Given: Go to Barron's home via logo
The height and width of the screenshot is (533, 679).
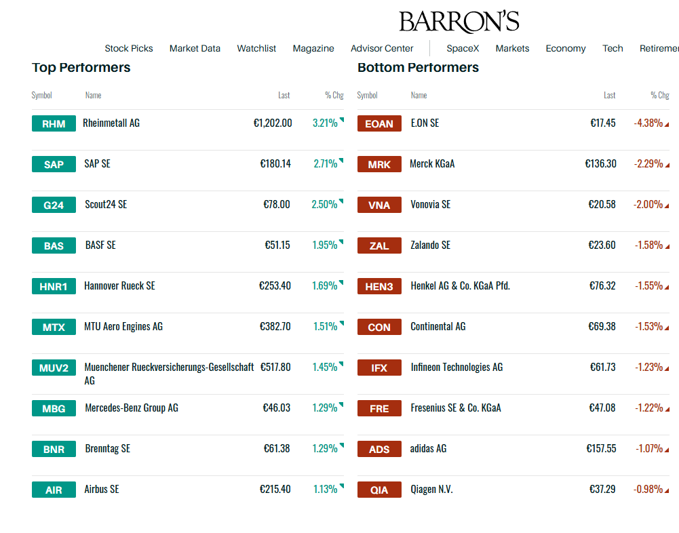Looking at the screenshot, I should coord(459,22).
